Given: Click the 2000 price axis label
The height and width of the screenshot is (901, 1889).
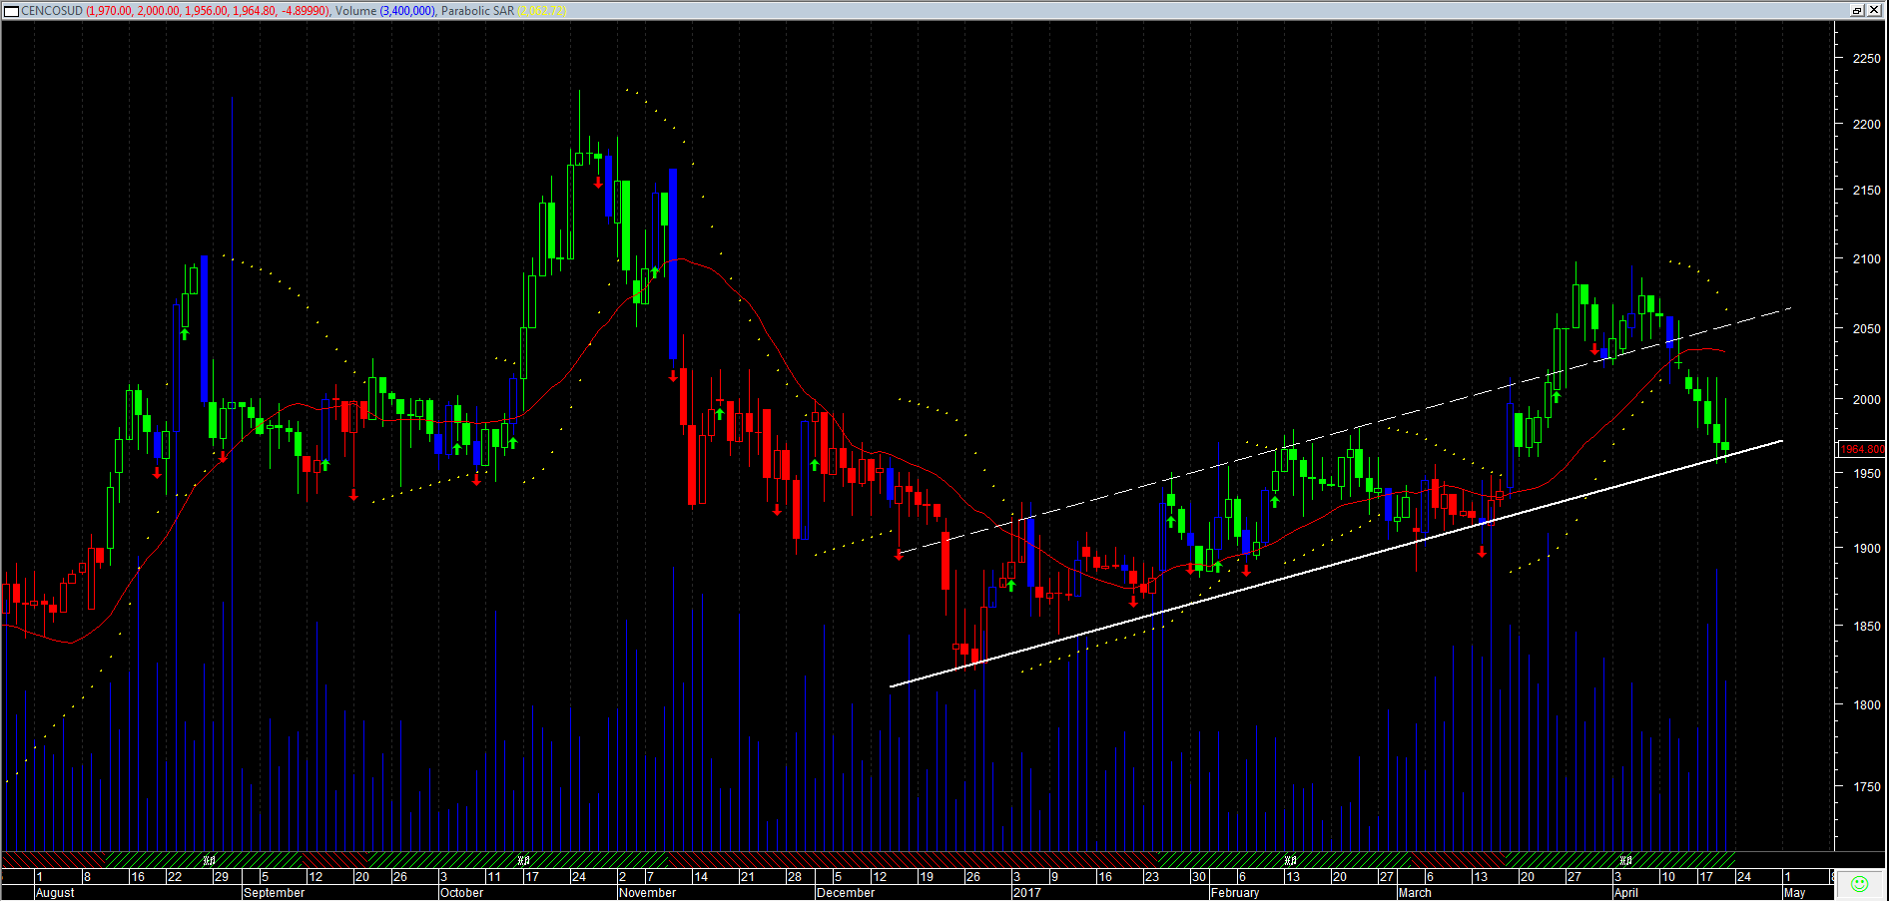Looking at the screenshot, I should point(1866,399).
